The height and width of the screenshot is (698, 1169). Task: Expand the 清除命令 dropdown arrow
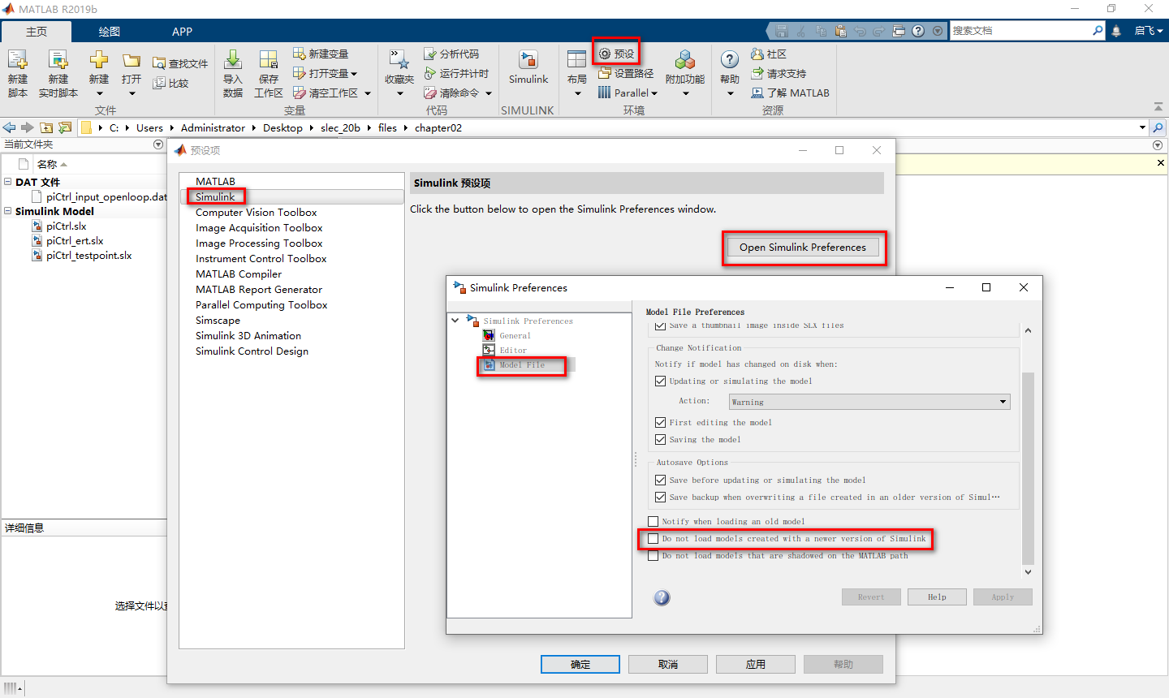(x=489, y=93)
